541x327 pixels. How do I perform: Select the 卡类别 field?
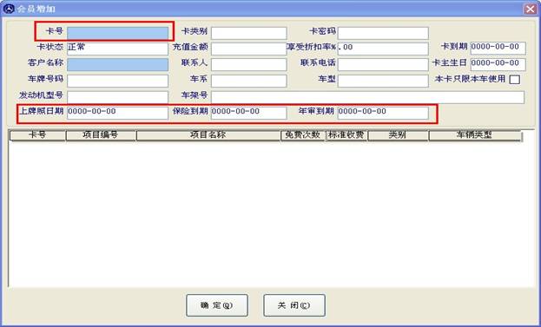pos(248,34)
